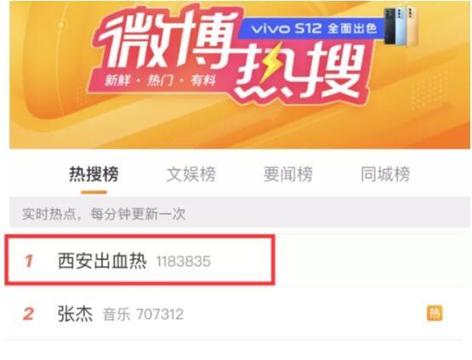Click the heat count 1183835
472x360 pixels.
point(184,261)
